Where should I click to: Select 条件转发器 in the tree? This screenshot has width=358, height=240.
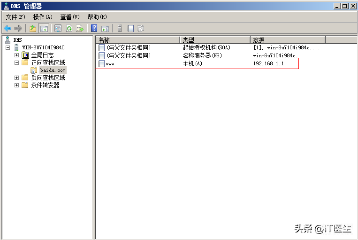[x=45, y=85]
